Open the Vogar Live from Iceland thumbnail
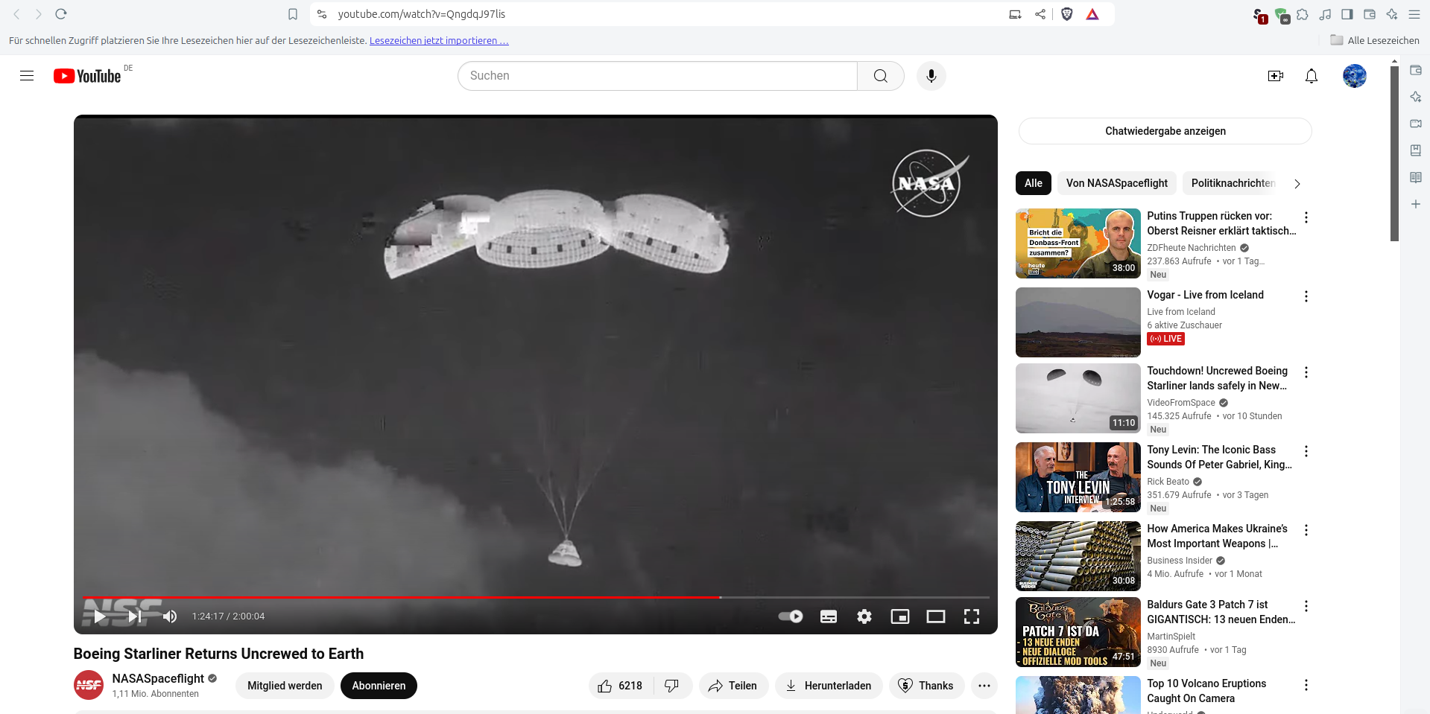Viewport: 1430px width, 714px height. pyautogui.click(x=1078, y=322)
